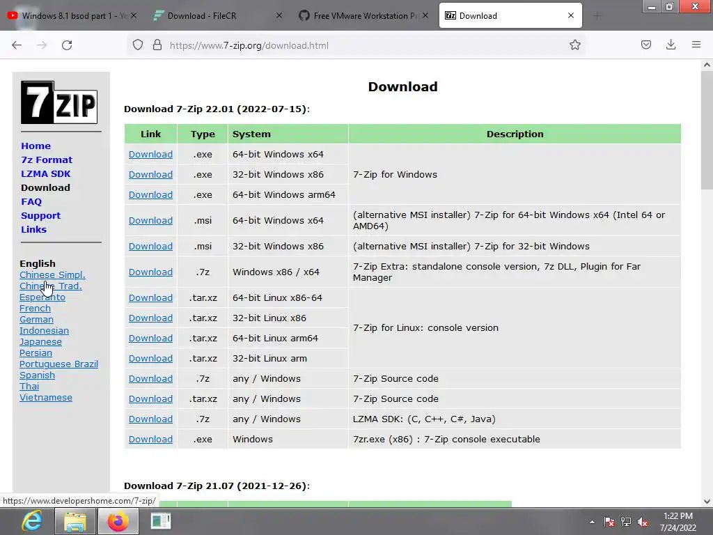Download LZMA SDK .7z archive

point(150,419)
